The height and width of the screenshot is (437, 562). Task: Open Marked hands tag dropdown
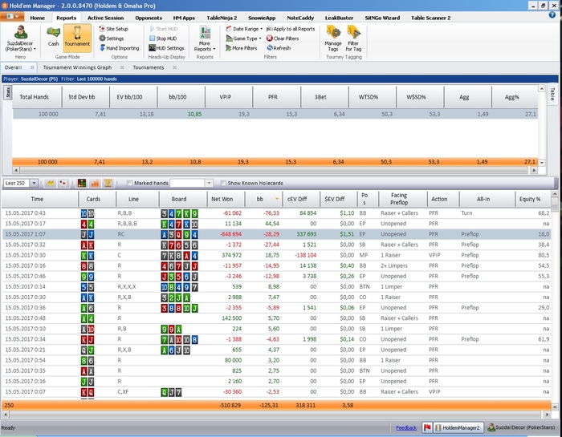(x=209, y=184)
